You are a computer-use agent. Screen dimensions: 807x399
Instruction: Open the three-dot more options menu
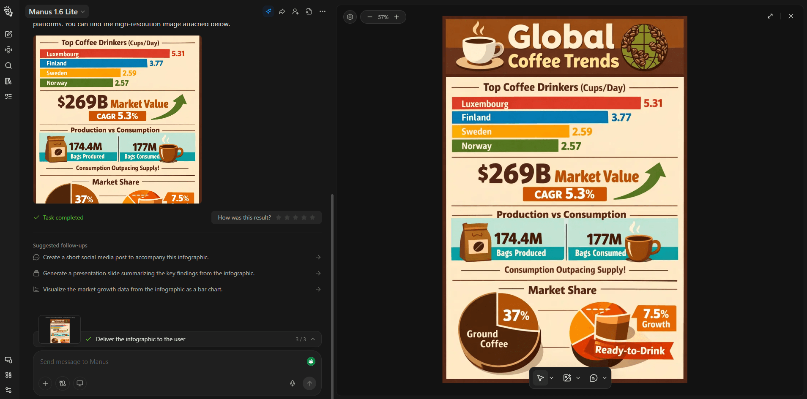tap(323, 12)
